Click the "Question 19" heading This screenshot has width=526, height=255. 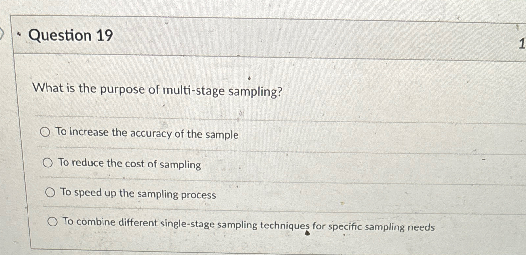point(69,35)
